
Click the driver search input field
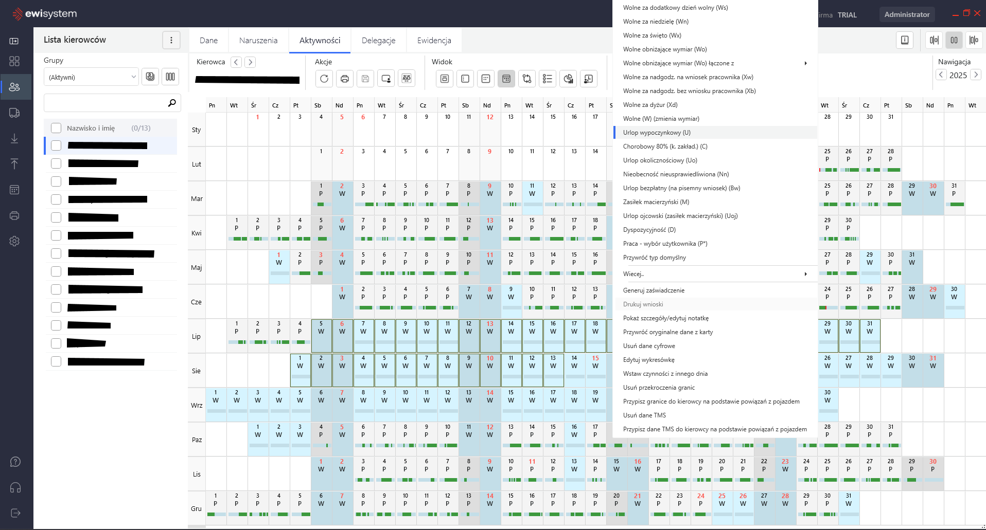click(105, 103)
